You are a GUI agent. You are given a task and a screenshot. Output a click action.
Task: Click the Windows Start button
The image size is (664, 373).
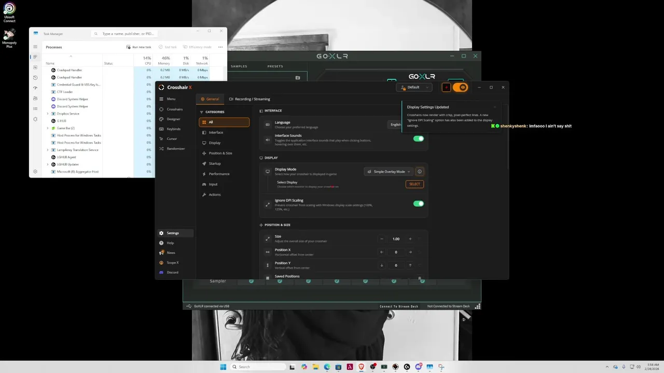pos(223,367)
